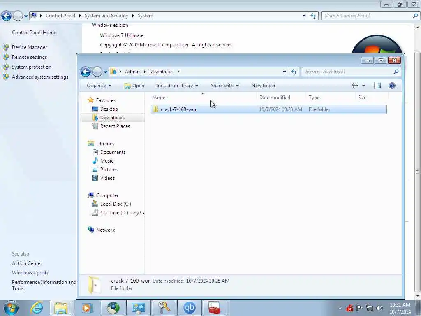The height and width of the screenshot is (316, 421).
Task: Open Desktop in Favorites
Action: [x=109, y=109]
